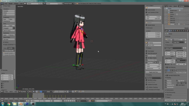Open the timeline Marker menu

11,101
